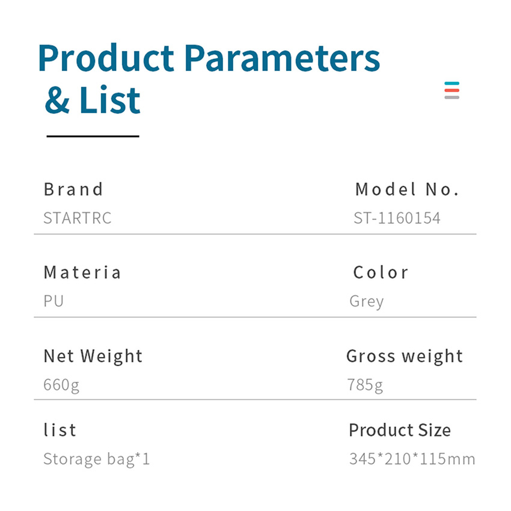The image size is (511, 511).
Task: Select the Color label
Action: click(381, 272)
